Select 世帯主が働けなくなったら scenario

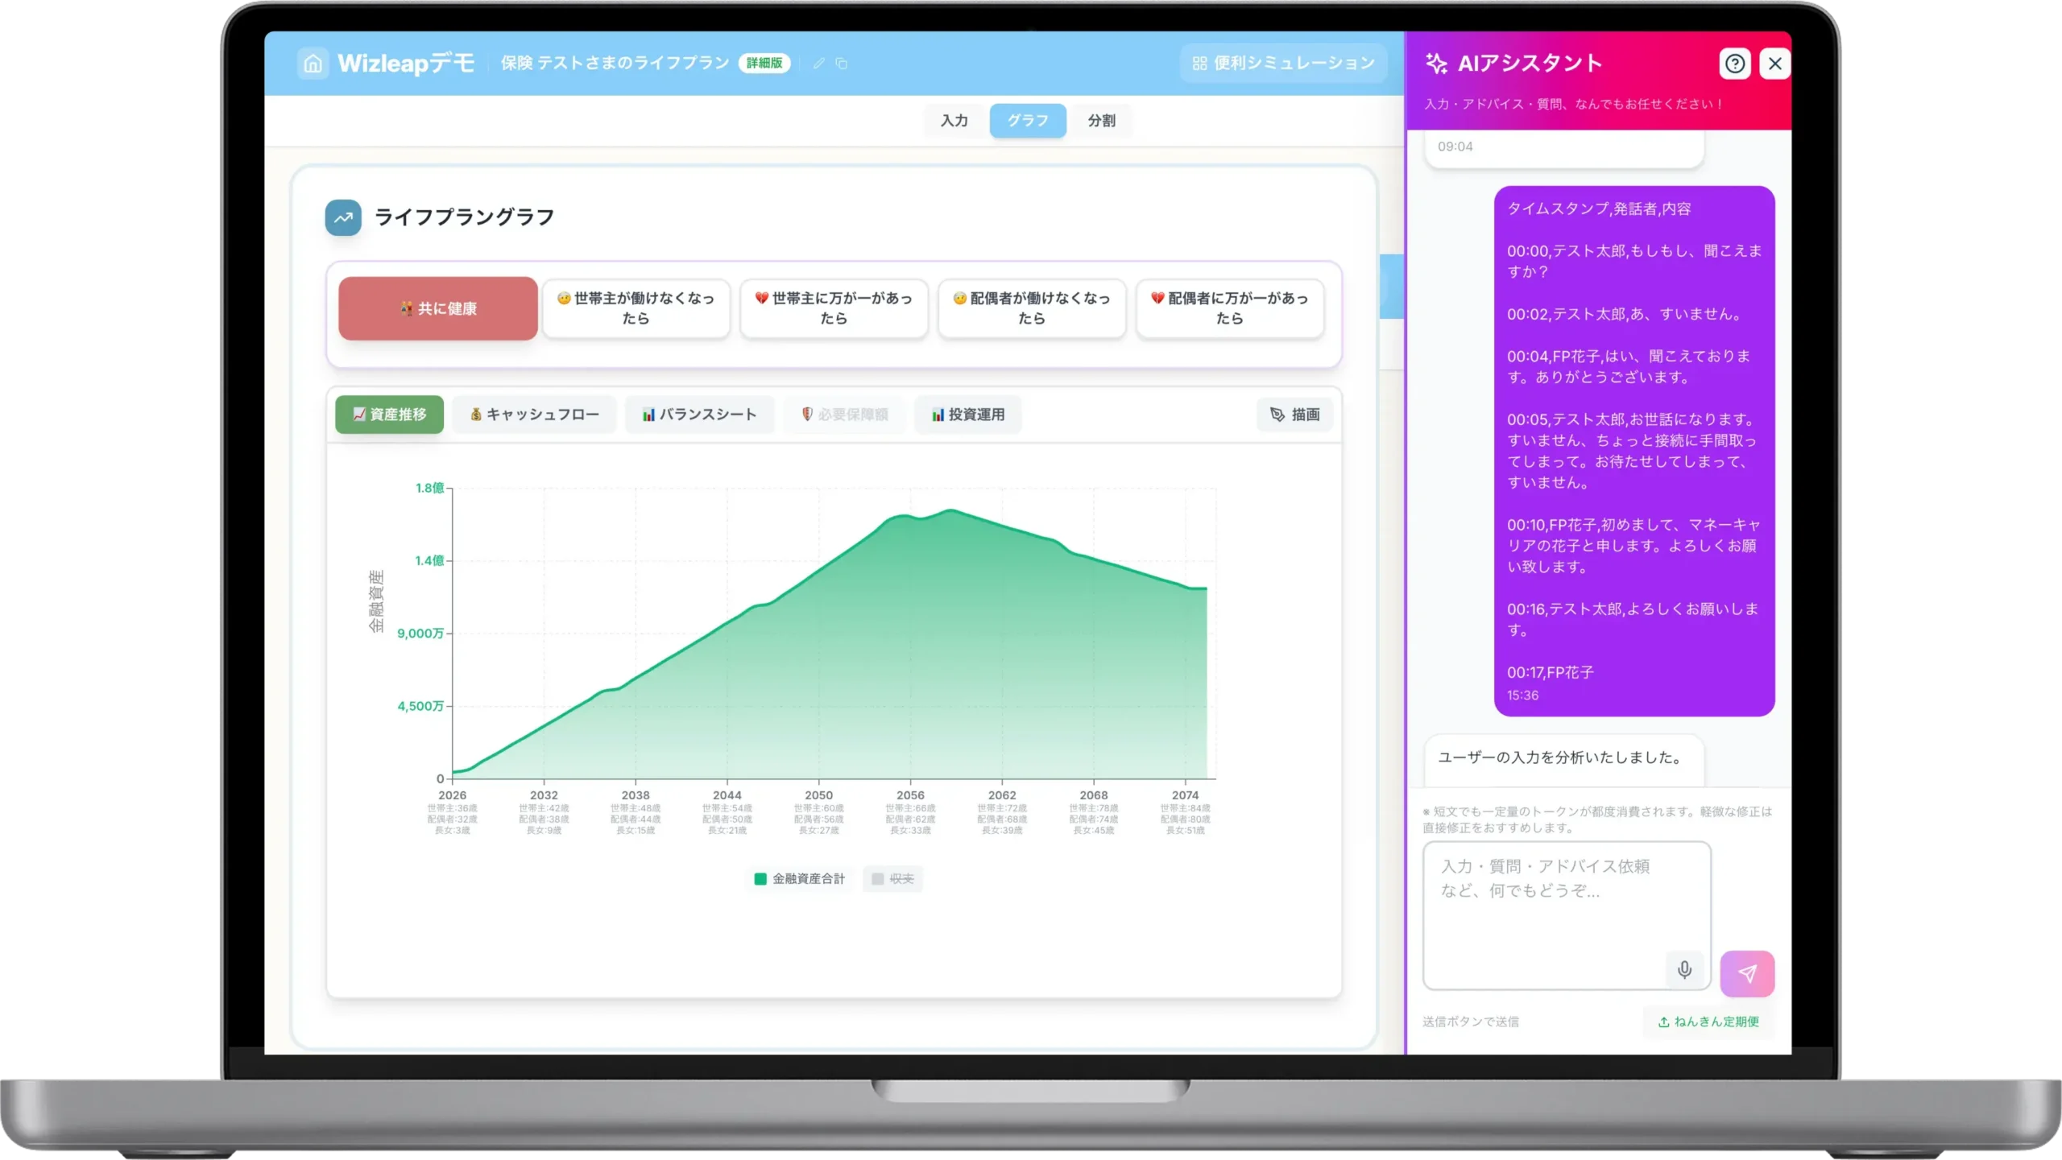tap(636, 308)
